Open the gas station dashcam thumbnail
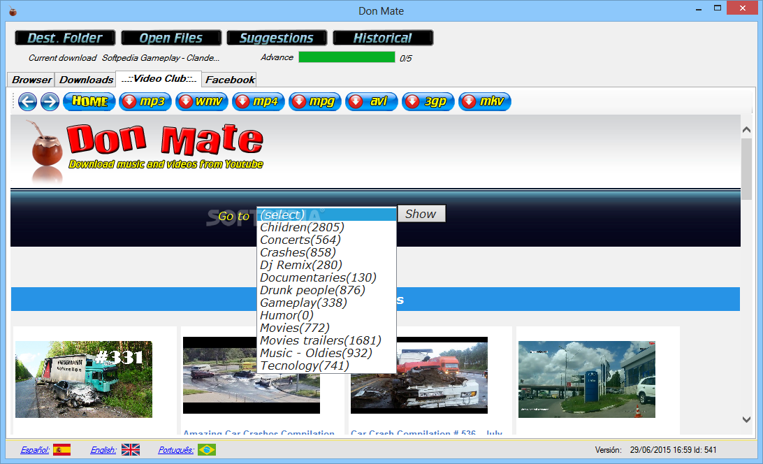Viewport: 763px width, 464px height. (x=587, y=379)
